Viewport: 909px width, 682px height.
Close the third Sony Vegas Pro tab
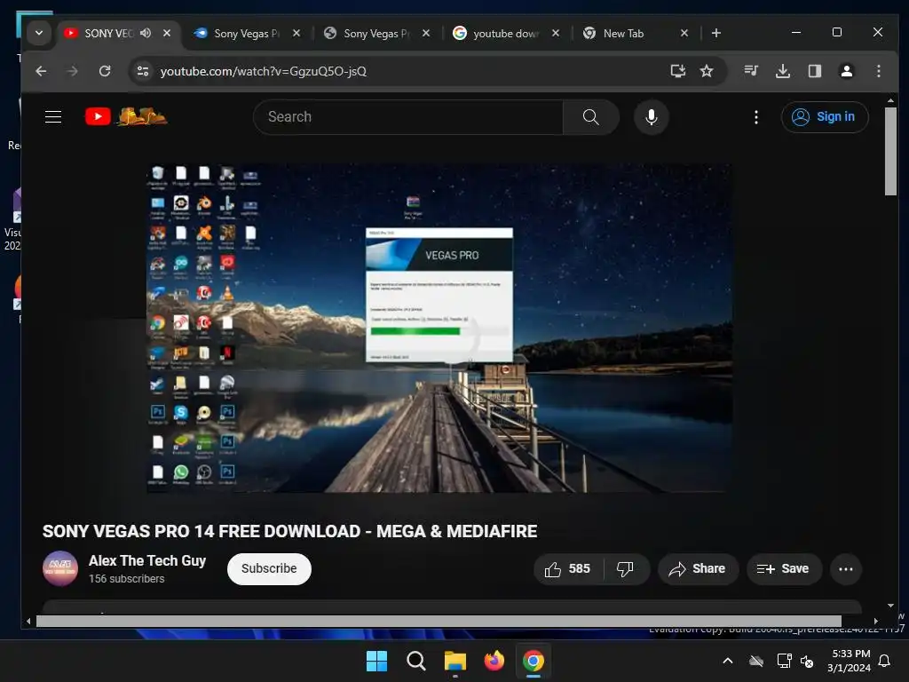pyautogui.click(x=426, y=33)
